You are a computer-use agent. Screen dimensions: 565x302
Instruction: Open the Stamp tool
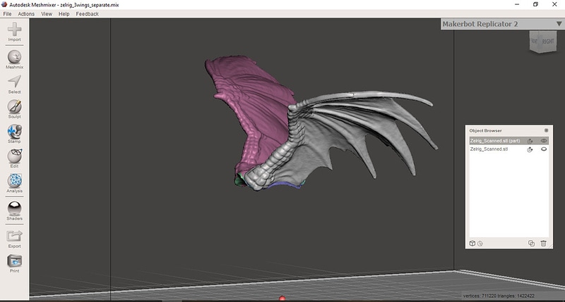(14, 134)
